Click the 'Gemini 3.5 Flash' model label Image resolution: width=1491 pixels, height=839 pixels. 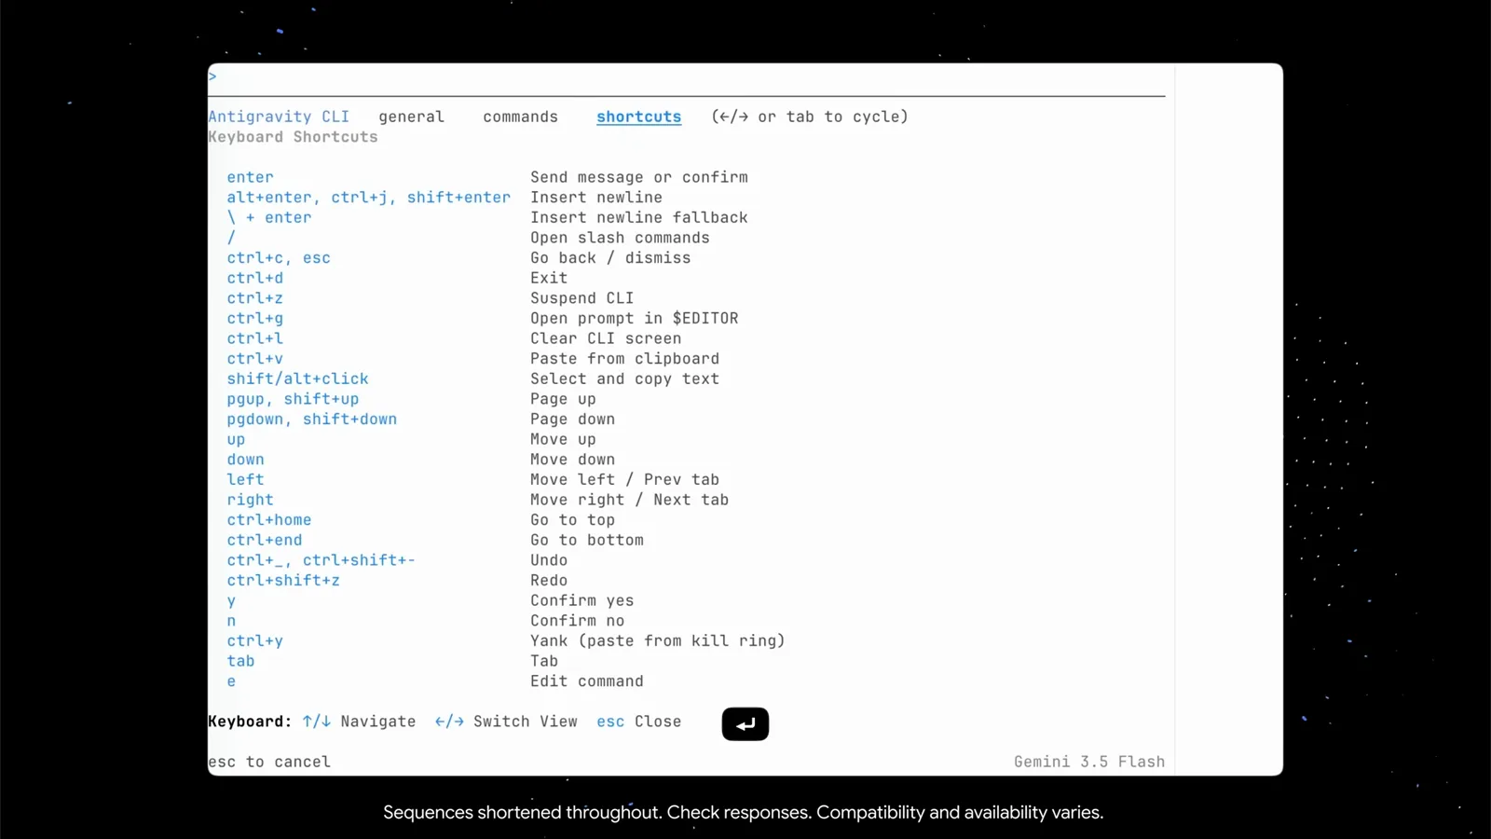[x=1089, y=763]
